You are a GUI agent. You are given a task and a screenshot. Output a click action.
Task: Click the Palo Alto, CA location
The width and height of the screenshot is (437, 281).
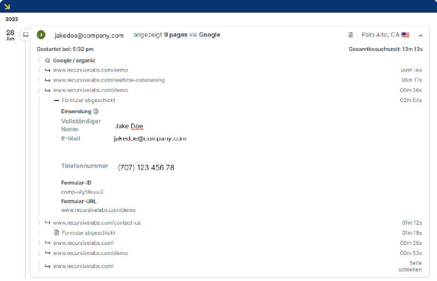tap(380, 35)
